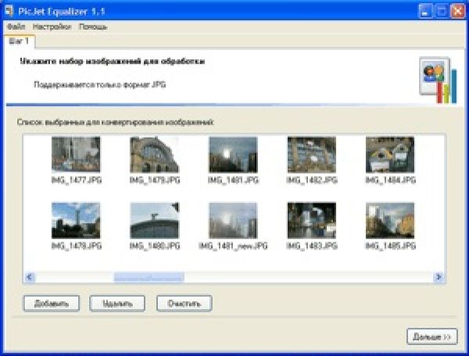Click the scroll right arrow of image list
Viewport: 469px width, 356px height.
point(439,277)
